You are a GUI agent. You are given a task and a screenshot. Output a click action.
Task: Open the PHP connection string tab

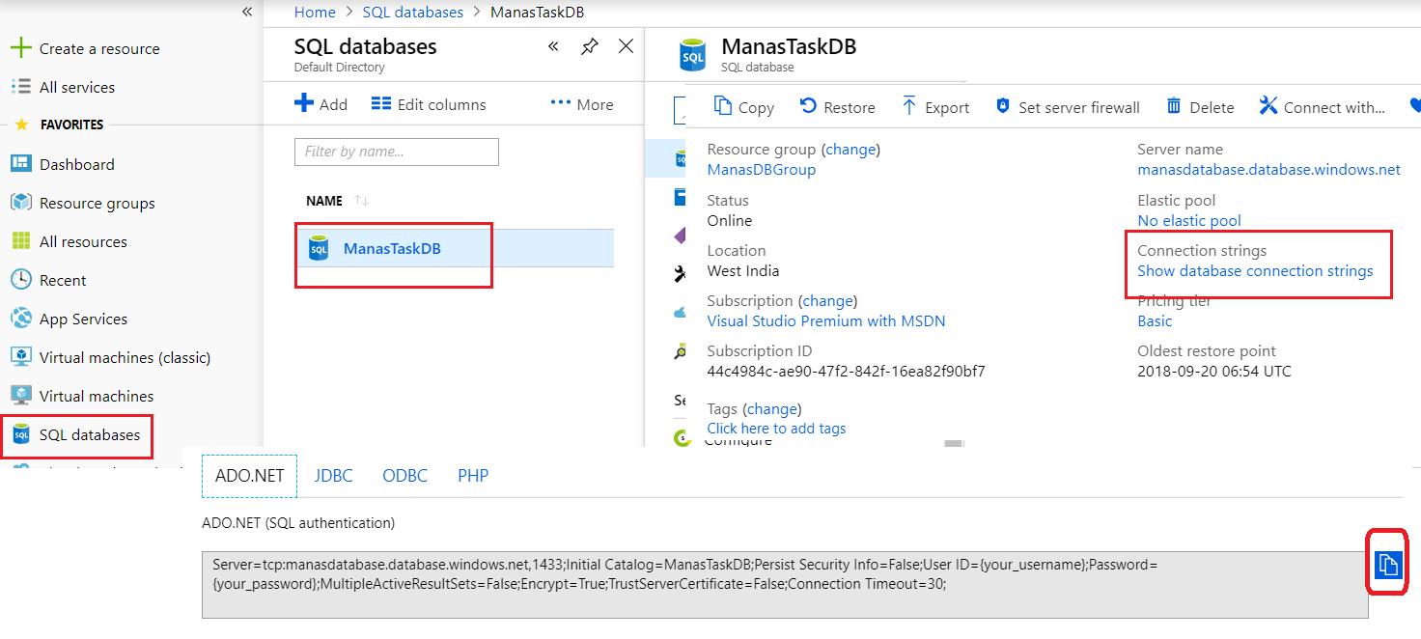tap(473, 475)
